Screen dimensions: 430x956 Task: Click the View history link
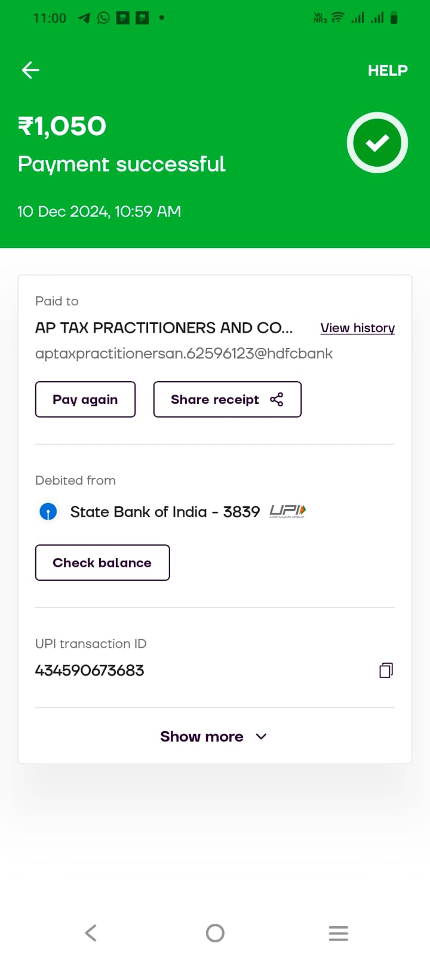pyautogui.click(x=357, y=328)
